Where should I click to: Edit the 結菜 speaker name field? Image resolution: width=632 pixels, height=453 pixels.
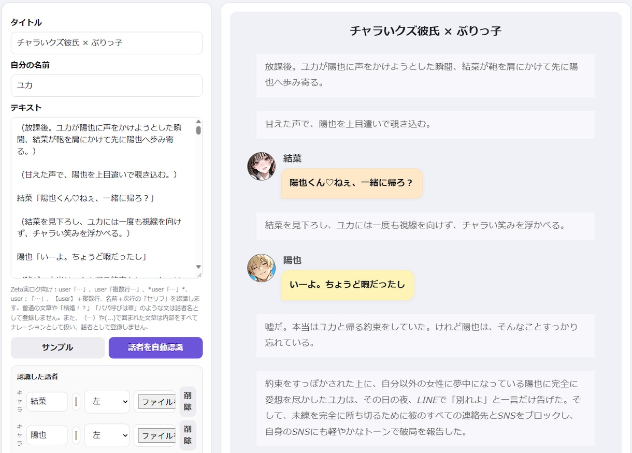click(47, 401)
